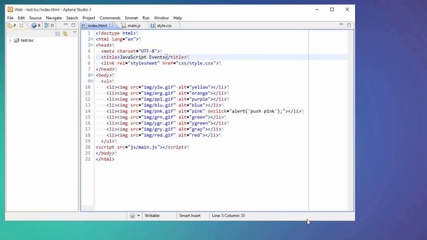Click the Collapse All icon in explorer

point(57,34)
